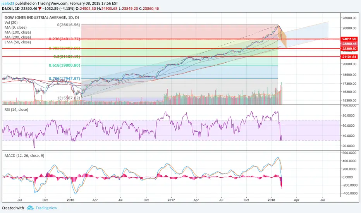Click the jcalo23 author name
361x213 pixels.
click(8, 3)
